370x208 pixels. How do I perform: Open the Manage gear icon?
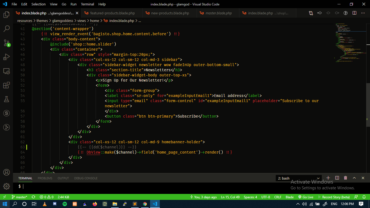coord(7,186)
